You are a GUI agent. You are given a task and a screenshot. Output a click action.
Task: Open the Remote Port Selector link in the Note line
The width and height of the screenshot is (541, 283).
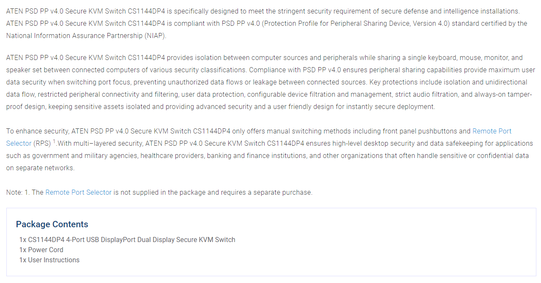tap(78, 193)
